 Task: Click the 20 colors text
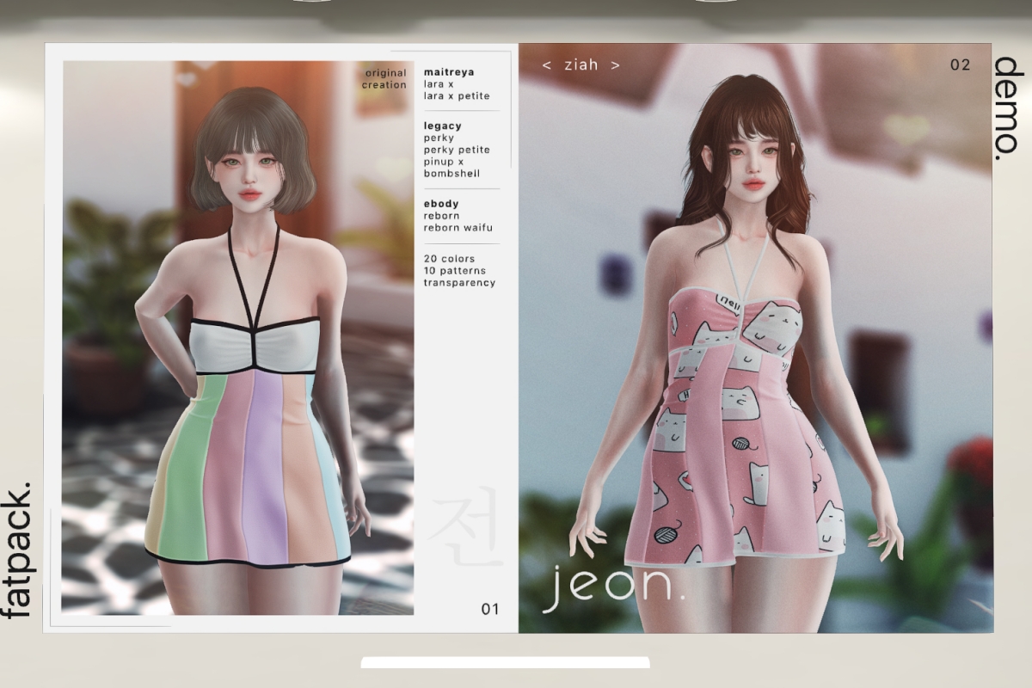point(449,258)
